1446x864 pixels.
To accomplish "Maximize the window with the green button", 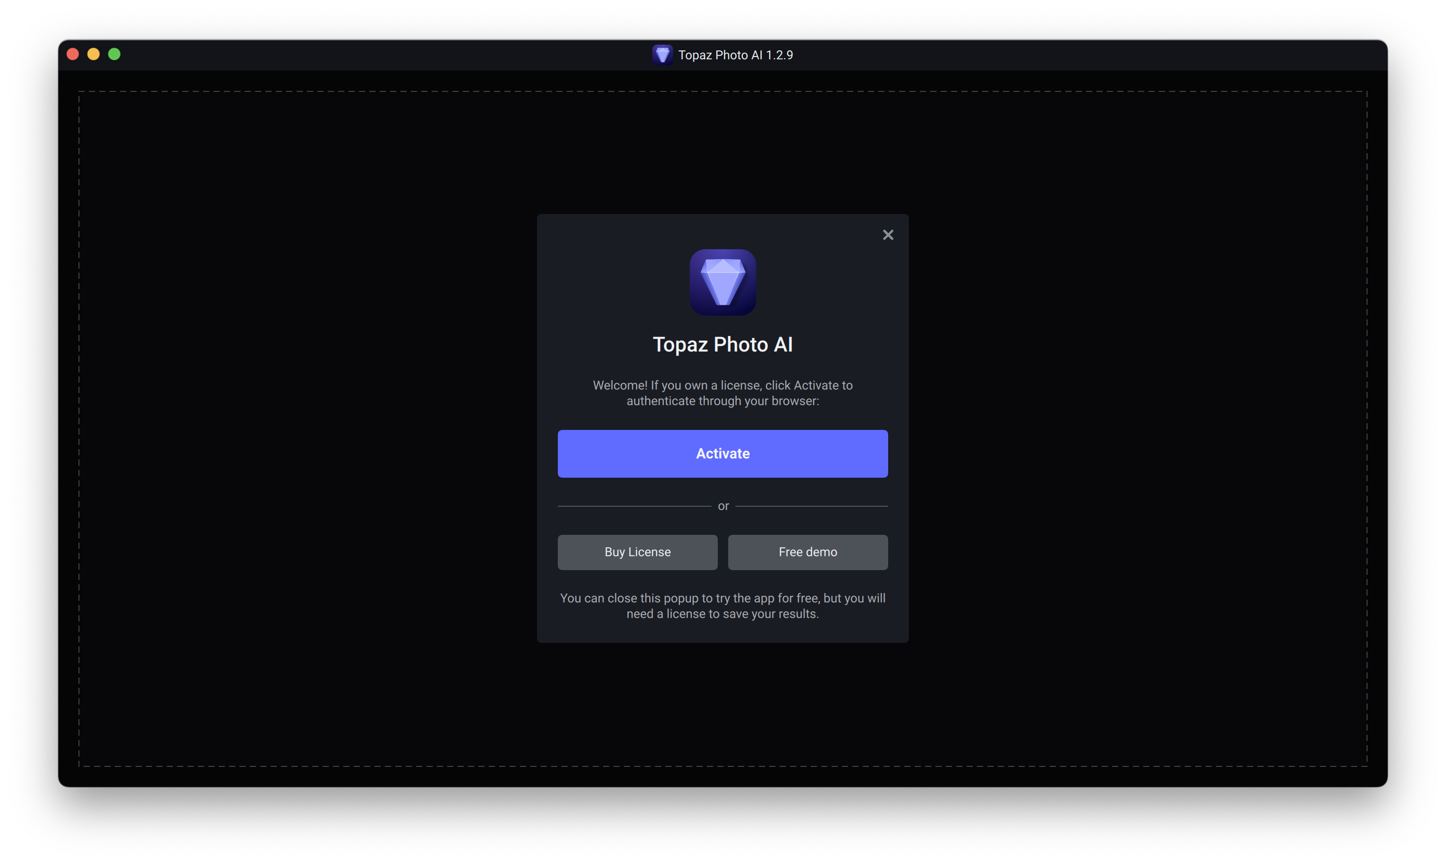I will pos(114,54).
